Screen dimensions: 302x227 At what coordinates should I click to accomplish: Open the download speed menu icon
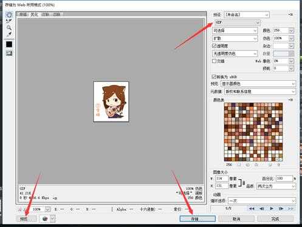tap(55, 198)
